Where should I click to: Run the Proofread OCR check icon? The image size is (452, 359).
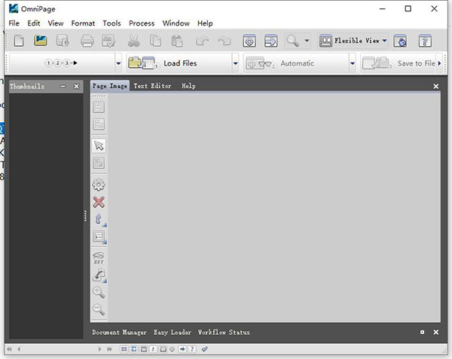tap(108, 41)
